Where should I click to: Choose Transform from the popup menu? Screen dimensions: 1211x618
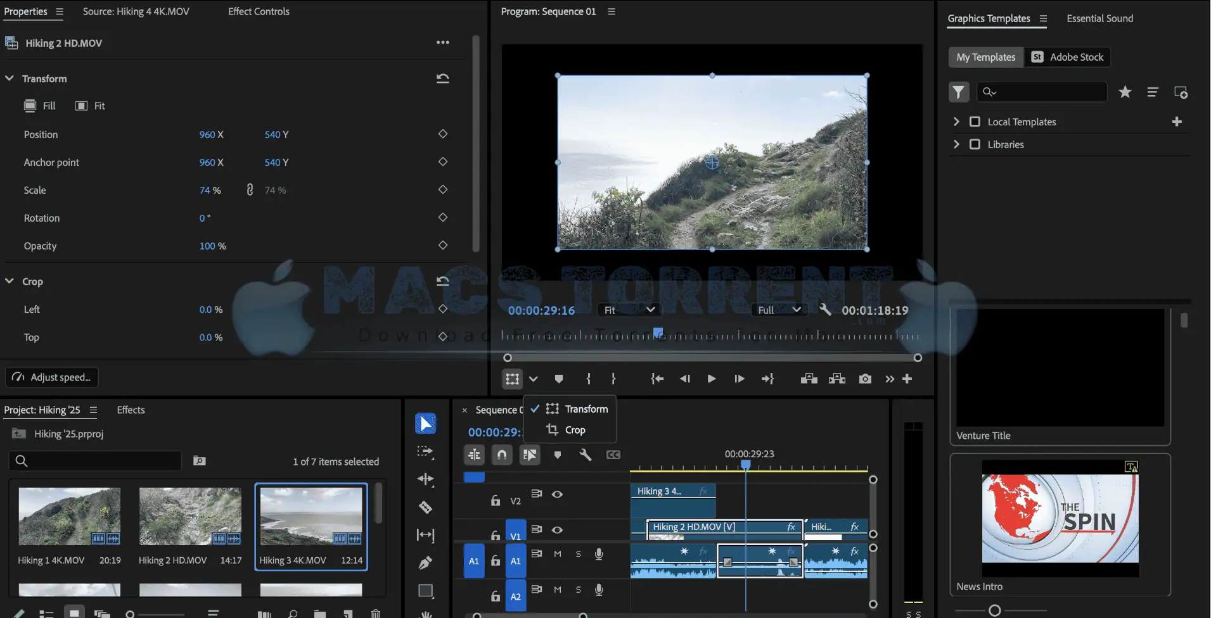click(x=569, y=409)
